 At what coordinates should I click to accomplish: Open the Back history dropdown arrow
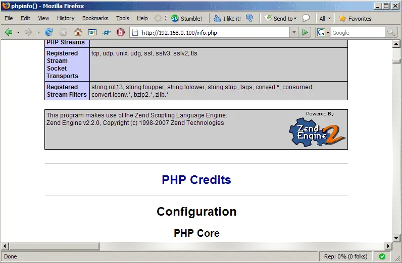(18, 32)
